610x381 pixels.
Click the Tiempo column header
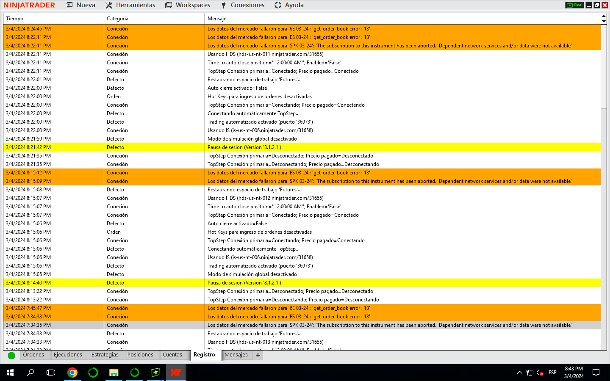coord(53,19)
